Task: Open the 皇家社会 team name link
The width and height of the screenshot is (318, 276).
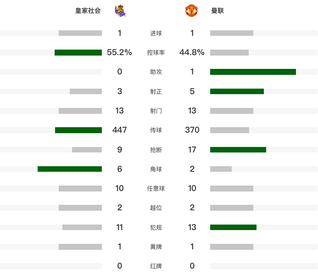Action: click(x=88, y=11)
